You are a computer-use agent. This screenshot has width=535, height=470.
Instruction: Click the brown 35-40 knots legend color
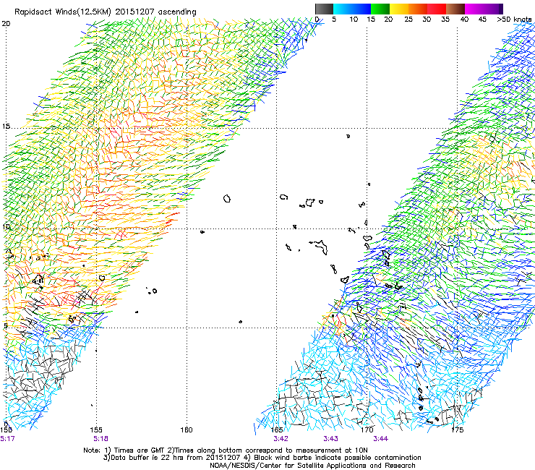coord(455,9)
